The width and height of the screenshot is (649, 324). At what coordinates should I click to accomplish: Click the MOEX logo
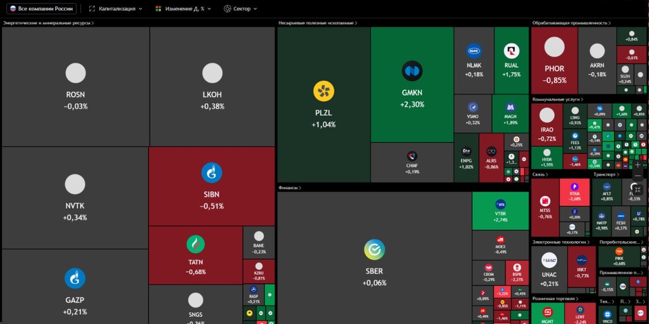pyautogui.click(x=501, y=239)
